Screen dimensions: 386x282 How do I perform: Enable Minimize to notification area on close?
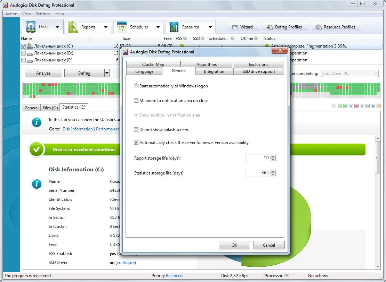(136, 100)
